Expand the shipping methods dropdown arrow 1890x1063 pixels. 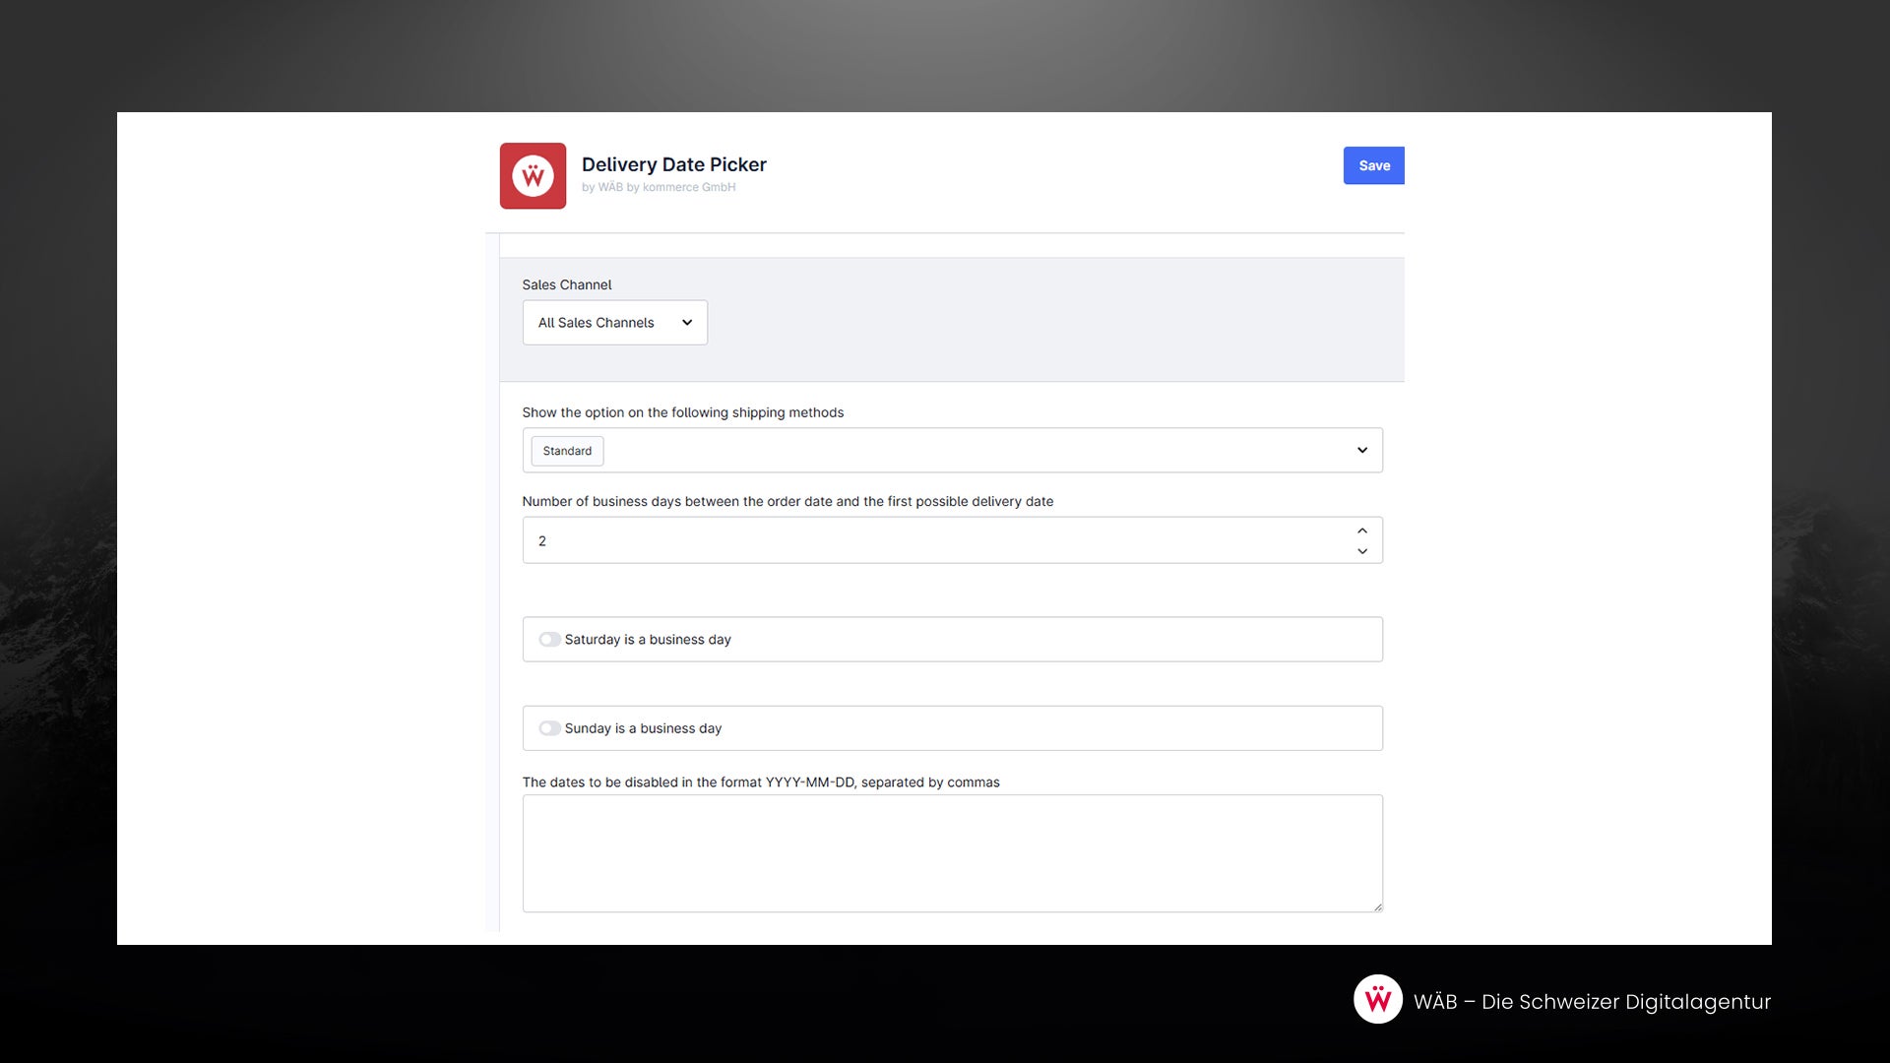[1362, 451]
